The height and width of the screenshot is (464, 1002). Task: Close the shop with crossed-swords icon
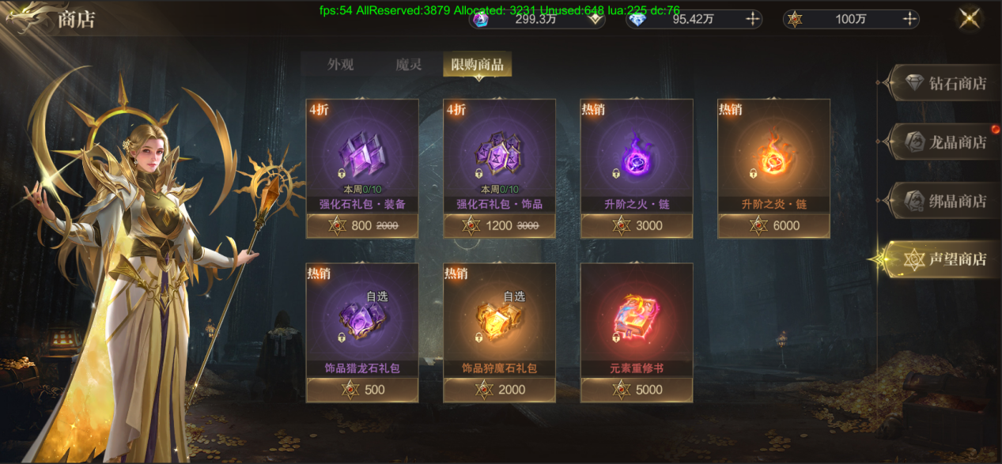[x=970, y=19]
